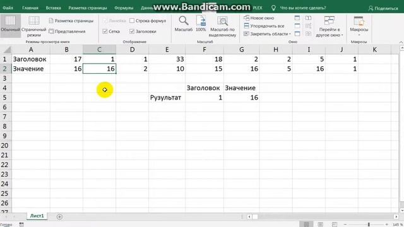Select cell G5 with value 16
The width and height of the screenshot is (404, 227).
click(241, 98)
